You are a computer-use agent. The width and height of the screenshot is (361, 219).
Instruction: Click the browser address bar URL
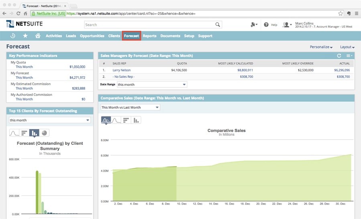coord(131,14)
